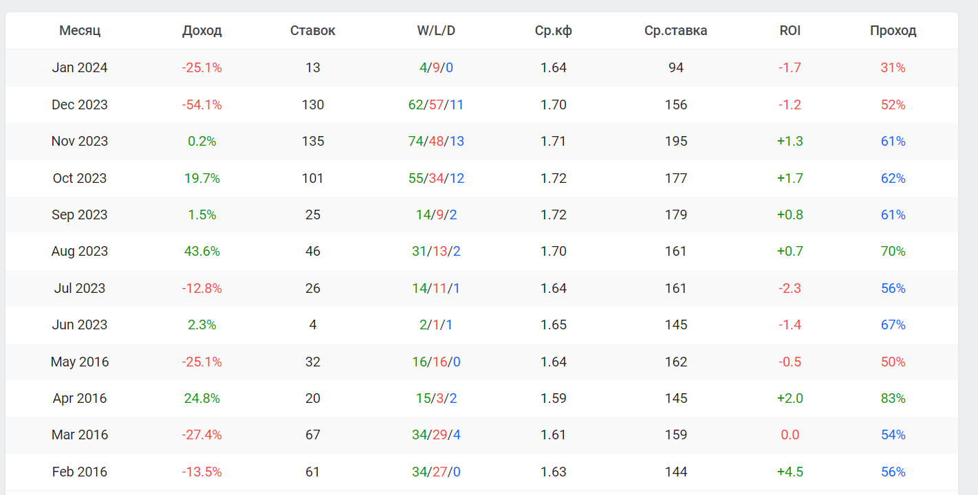Click the Jun 2023 pass rate 67%
Screen dimensions: 978x495
coord(893,324)
